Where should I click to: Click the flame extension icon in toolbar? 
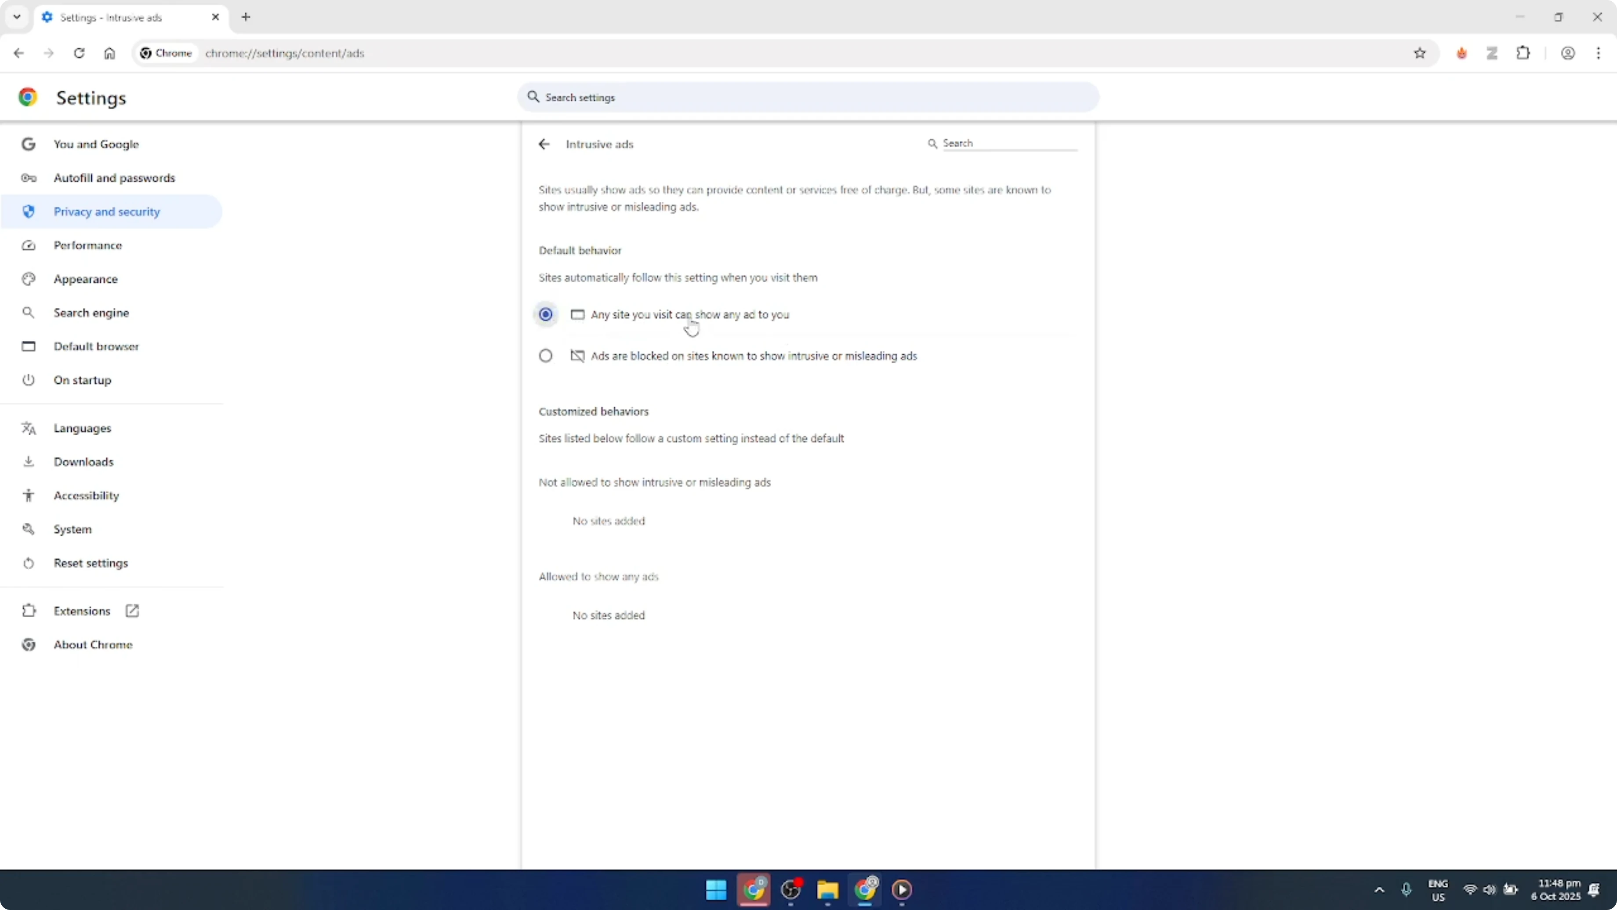click(x=1461, y=53)
